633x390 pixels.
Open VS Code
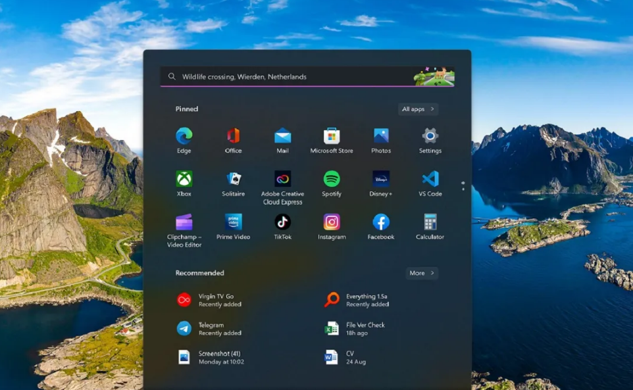pyautogui.click(x=430, y=183)
